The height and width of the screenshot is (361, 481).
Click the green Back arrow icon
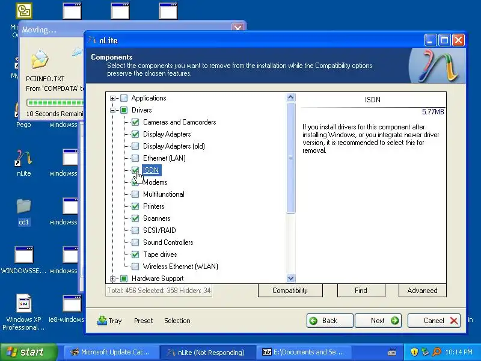313,321
